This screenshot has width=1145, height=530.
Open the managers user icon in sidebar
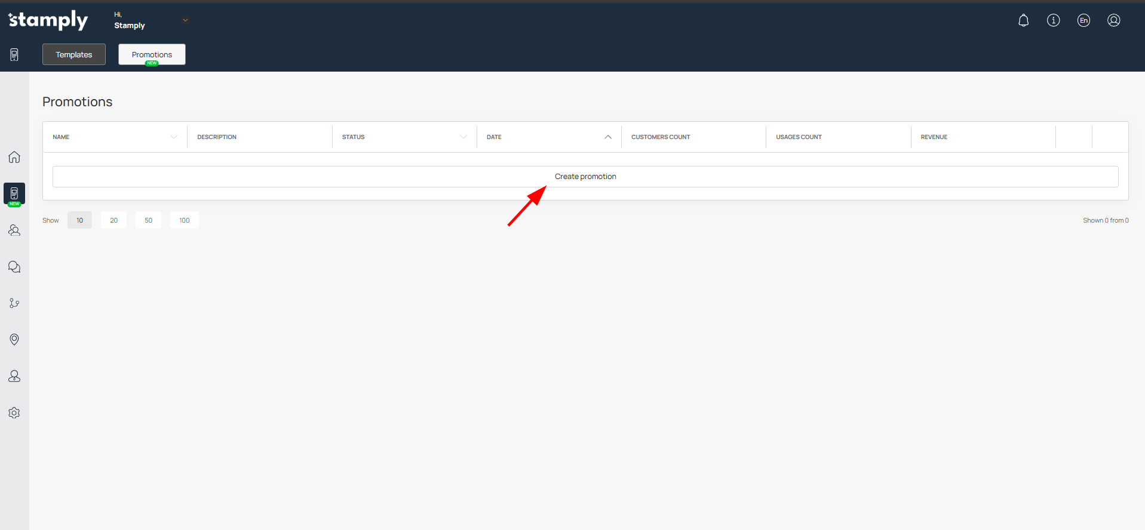[14, 376]
